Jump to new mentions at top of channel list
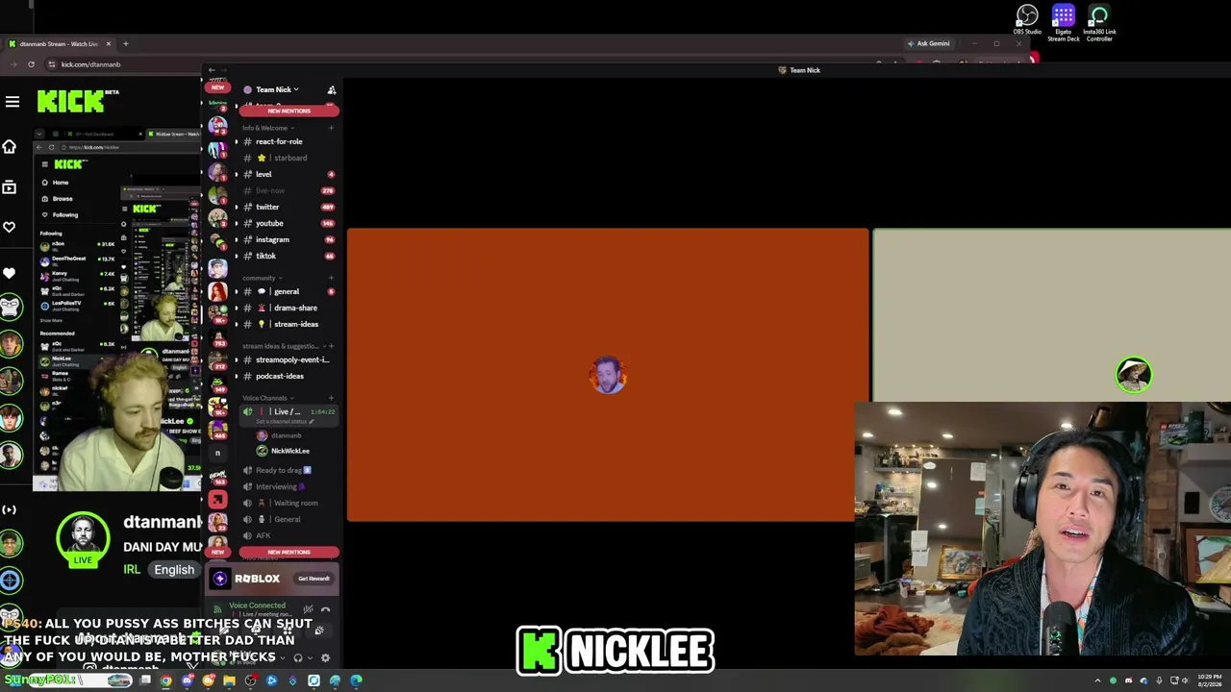Viewport: 1231px width, 692px height. click(289, 111)
